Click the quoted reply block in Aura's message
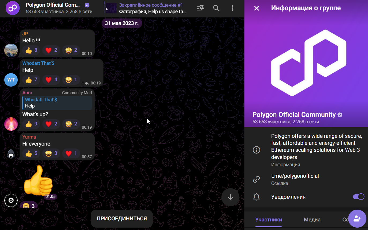The height and width of the screenshot is (230, 368). point(57,103)
